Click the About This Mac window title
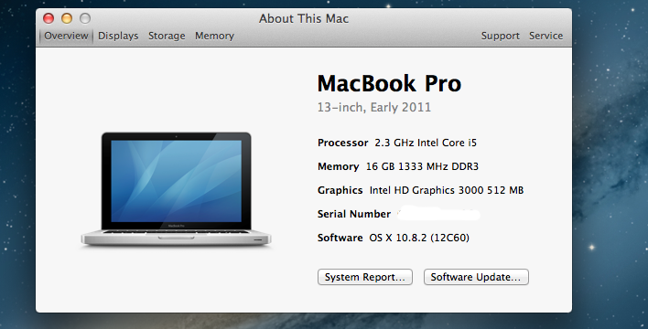 click(x=304, y=18)
